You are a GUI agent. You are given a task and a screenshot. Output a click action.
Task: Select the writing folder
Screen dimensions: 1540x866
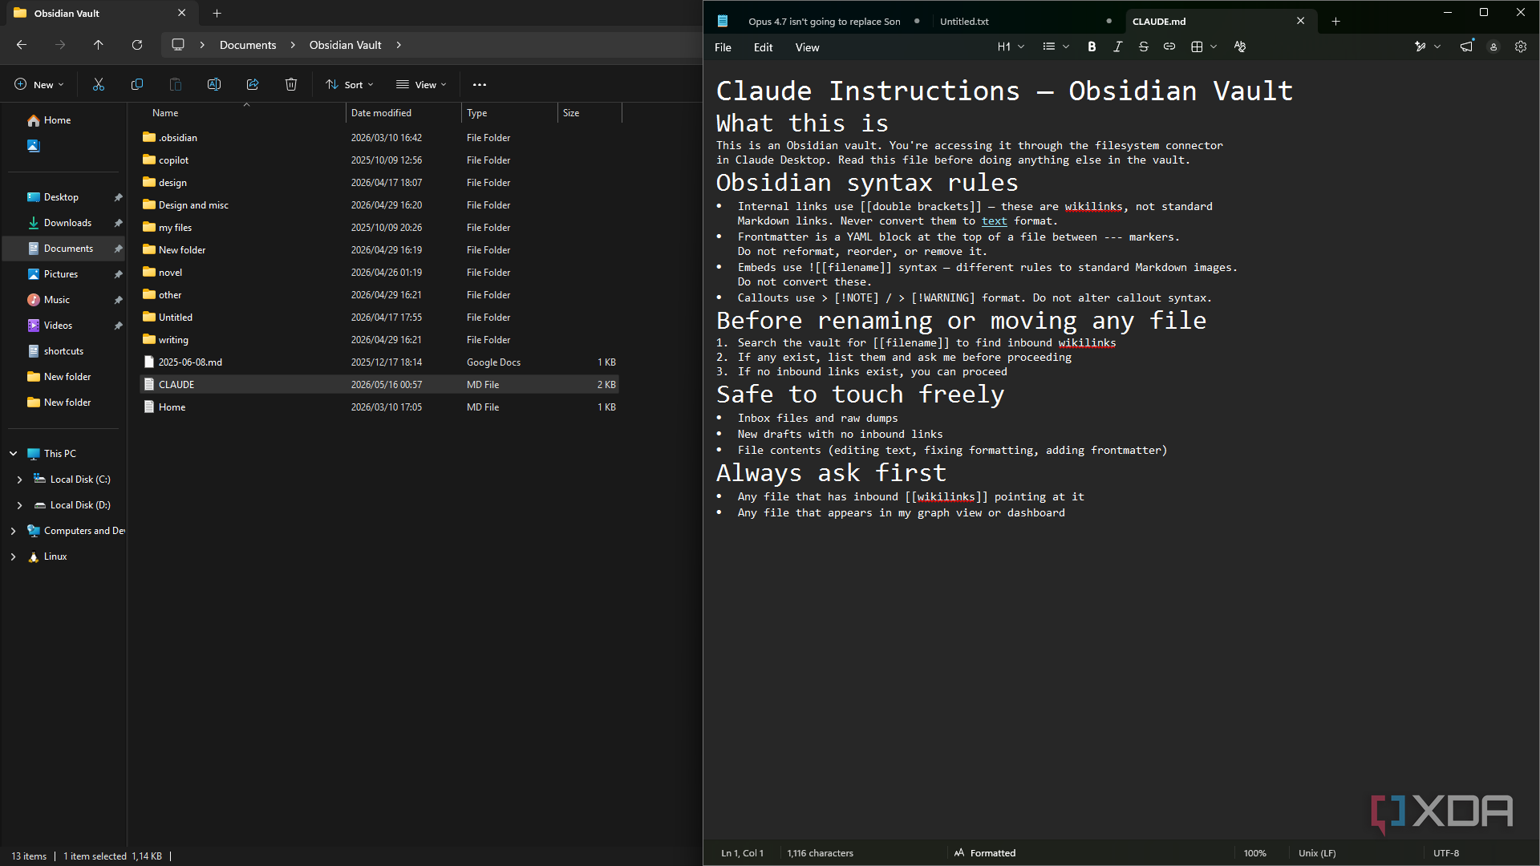379,340
